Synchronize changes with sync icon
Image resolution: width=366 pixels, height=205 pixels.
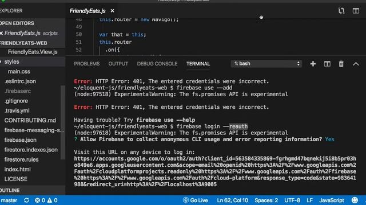[26, 200]
